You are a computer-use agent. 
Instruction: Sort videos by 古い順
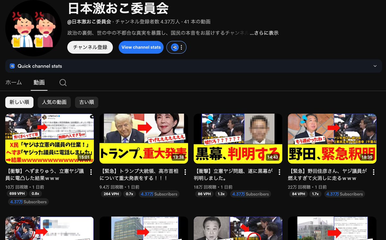pos(87,102)
